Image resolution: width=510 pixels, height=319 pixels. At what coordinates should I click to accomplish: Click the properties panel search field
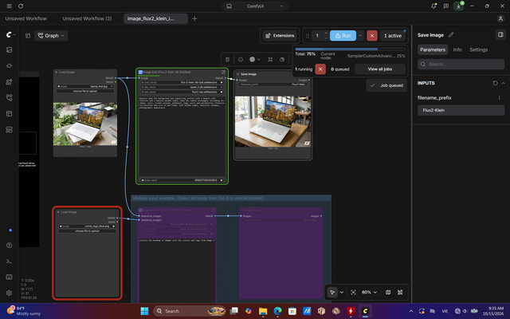pyautogui.click(x=461, y=64)
